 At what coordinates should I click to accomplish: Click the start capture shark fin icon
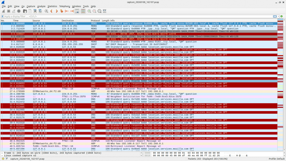coord(3,11)
